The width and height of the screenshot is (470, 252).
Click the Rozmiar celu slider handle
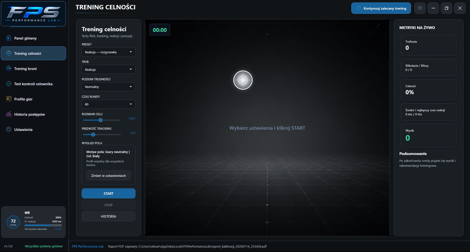(100, 120)
